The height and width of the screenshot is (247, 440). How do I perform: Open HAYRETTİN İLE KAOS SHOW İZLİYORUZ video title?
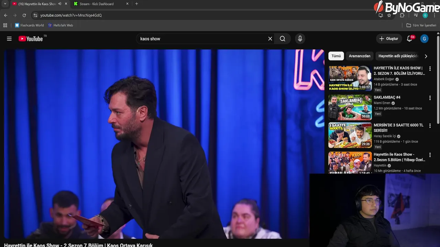(x=399, y=71)
